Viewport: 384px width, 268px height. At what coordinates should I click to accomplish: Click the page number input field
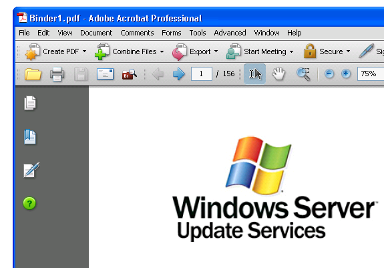[202, 74]
